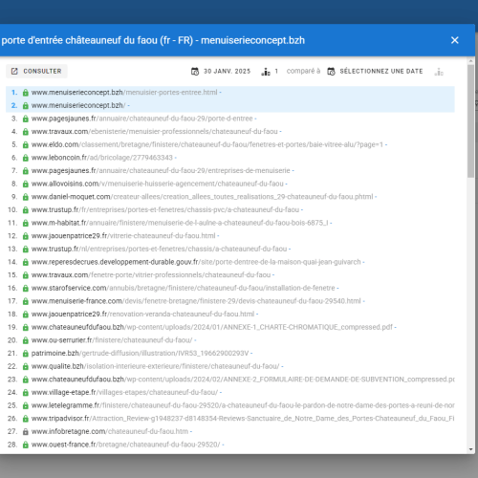Image resolution: width=478 pixels, height=478 pixels.
Task: Click result 17 www.menuiserie-france.com devis entry
Action: 196,301
